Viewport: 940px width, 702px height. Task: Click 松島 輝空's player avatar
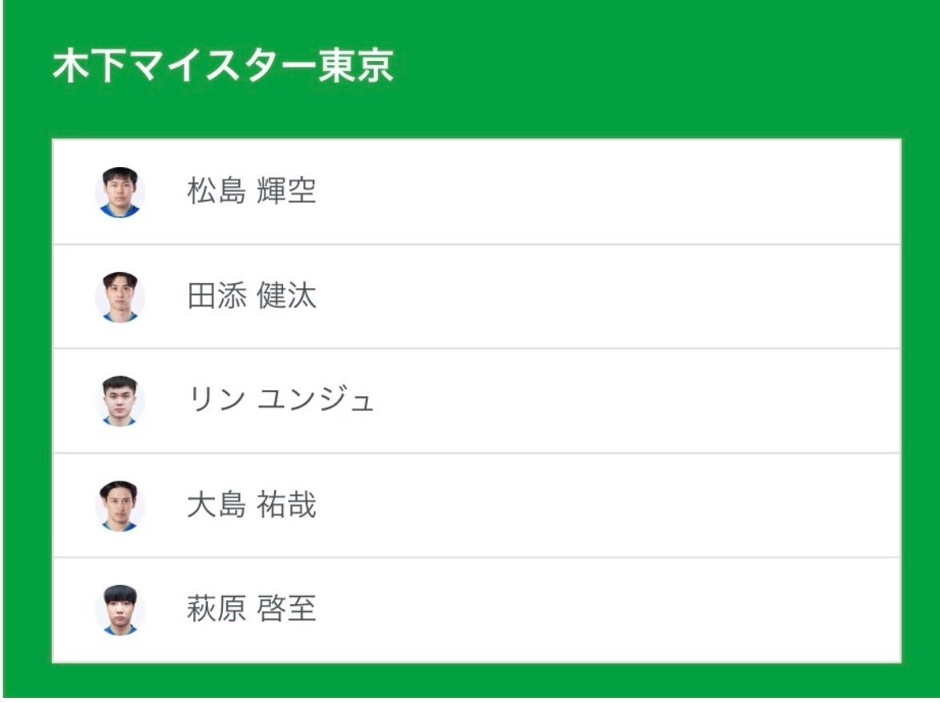point(120,193)
